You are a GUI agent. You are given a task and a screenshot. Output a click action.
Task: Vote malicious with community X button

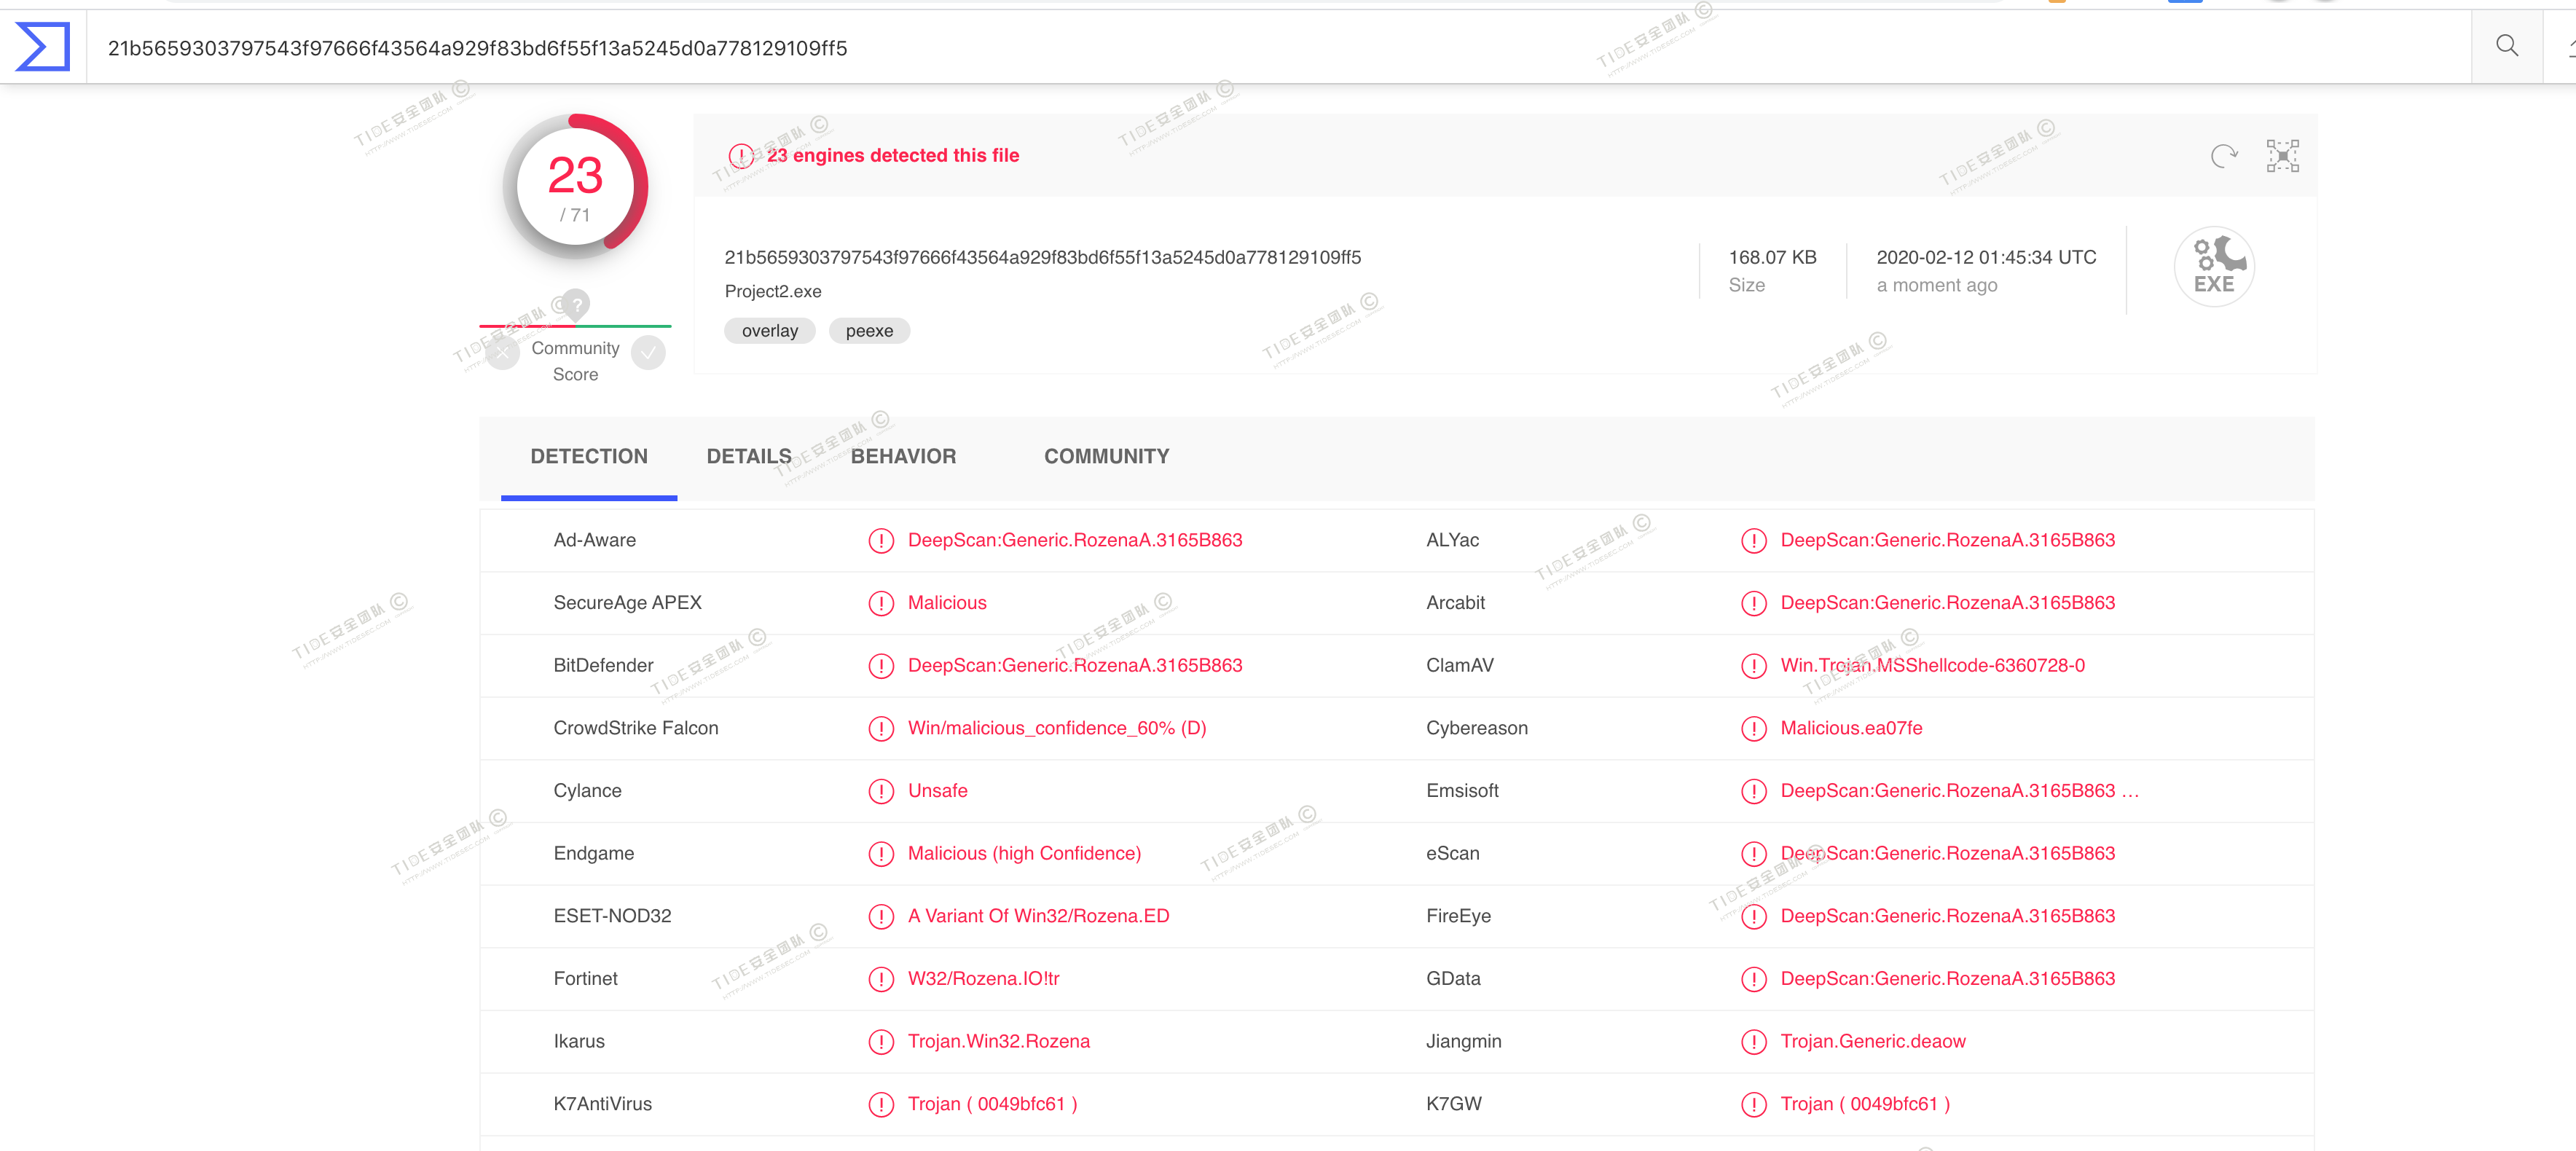(502, 352)
